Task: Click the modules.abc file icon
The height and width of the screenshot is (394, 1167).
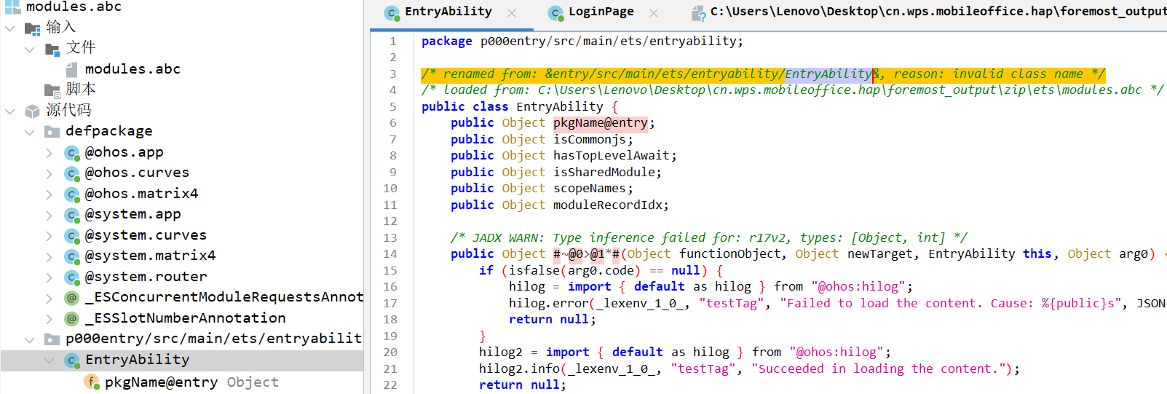Action: pos(71,69)
